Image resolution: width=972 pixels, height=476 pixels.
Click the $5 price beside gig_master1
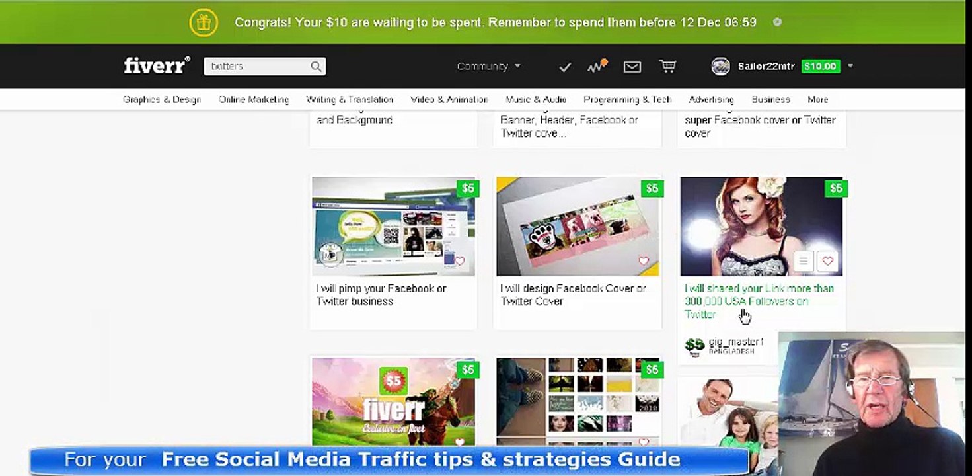pyautogui.click(x=694, y=345)
